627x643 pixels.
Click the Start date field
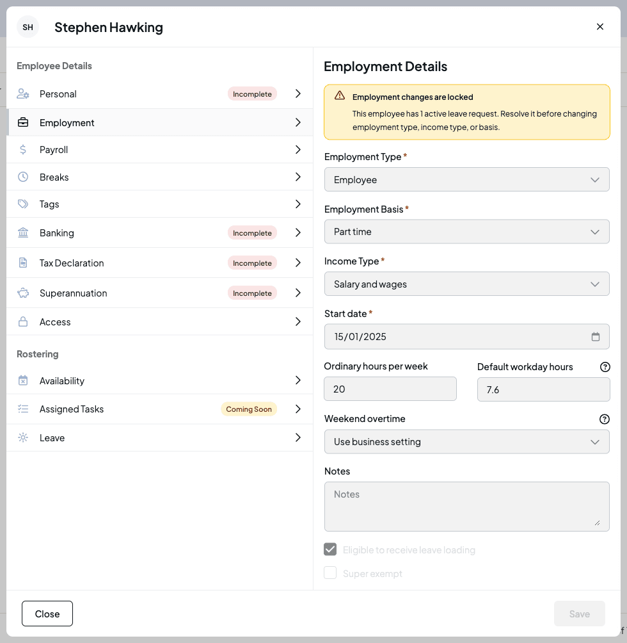tap(467, 337)
